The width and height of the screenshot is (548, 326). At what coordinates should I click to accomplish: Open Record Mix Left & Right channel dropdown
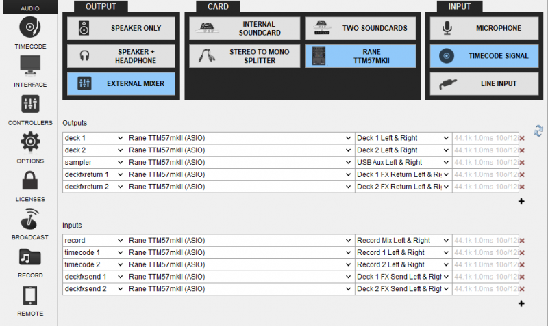[x=403, y=241]
